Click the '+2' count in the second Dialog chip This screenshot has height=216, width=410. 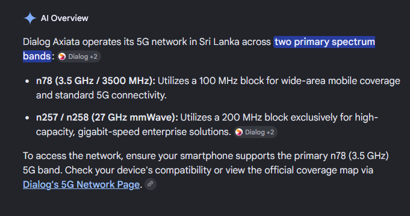pyautogui.click(x=270, y=132)
